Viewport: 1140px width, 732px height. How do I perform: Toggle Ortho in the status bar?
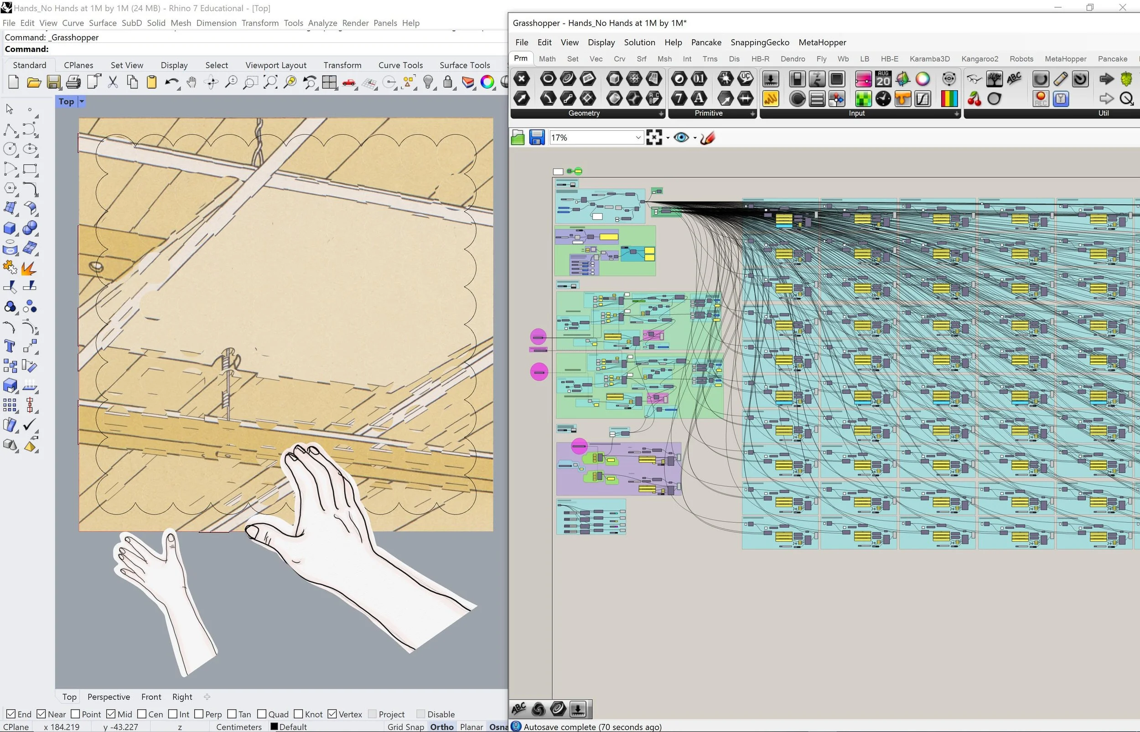coord(441,727)
